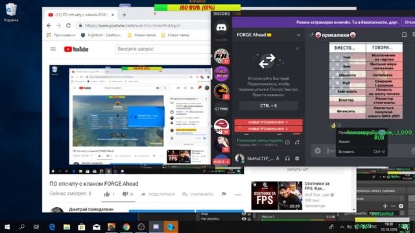Open OBS transition properties gear
The height and width of the screenshot is (233, 415).
pyautogui.click(x=401, y=206)
